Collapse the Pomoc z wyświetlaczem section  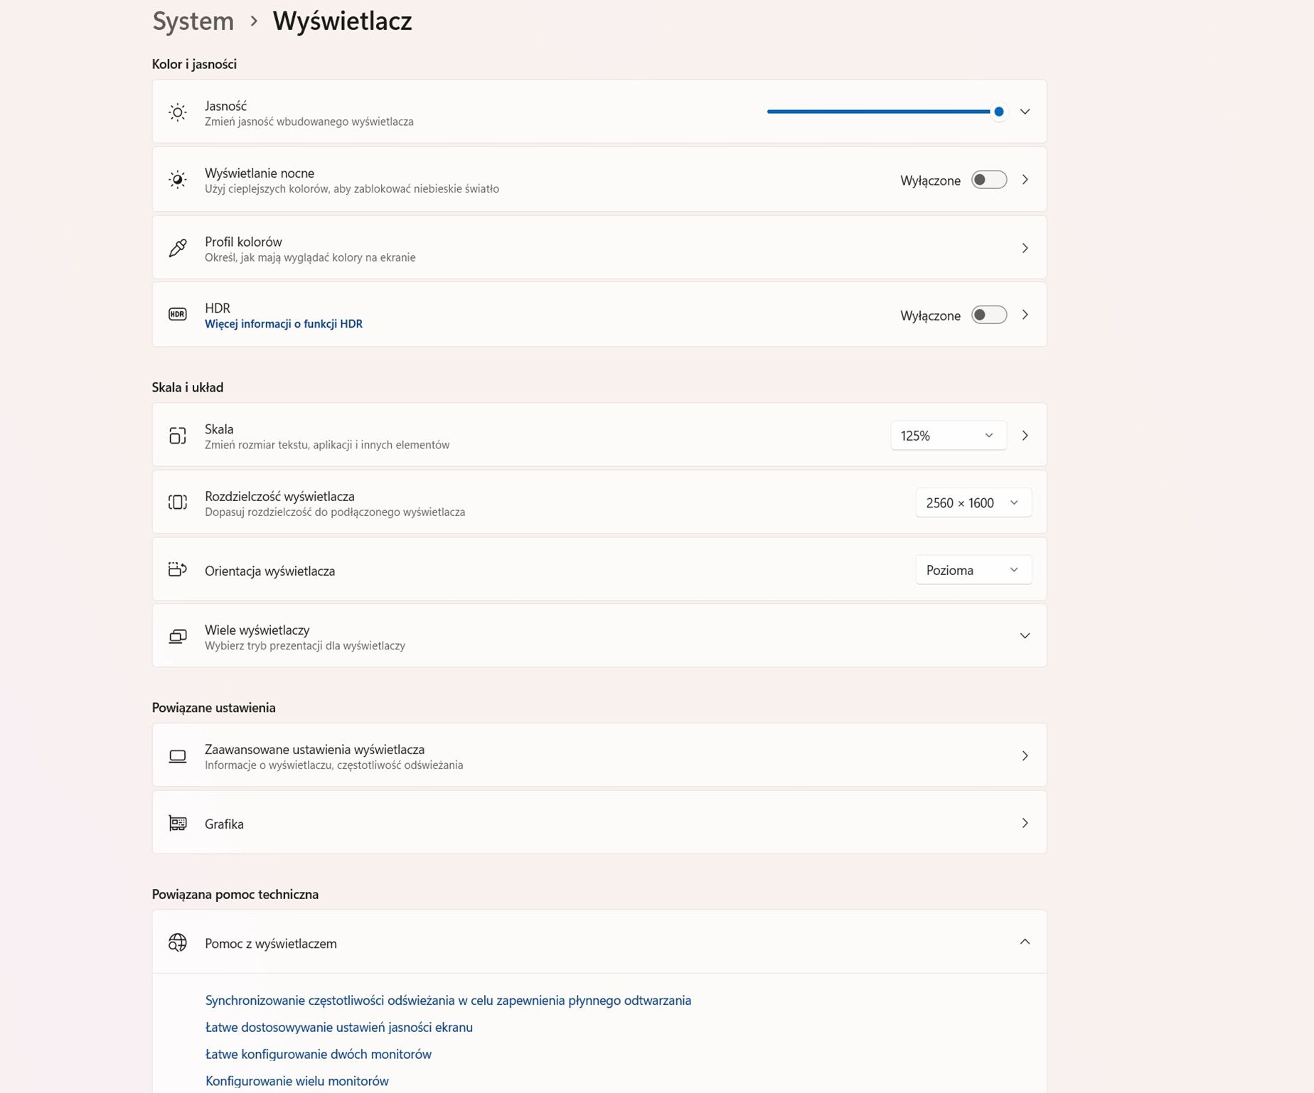[1025, 942]
